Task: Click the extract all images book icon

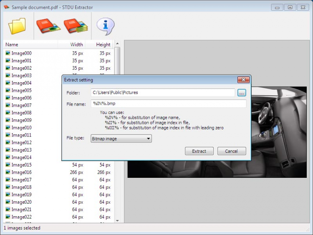Action: pyautogui.click(x=76, y=26)
